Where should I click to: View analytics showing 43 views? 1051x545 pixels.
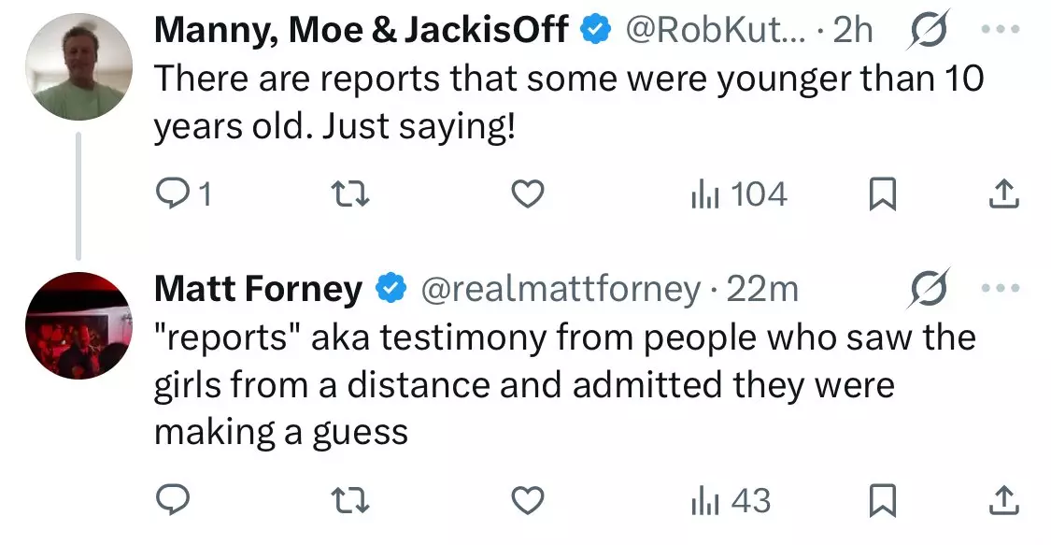(730, 502)
